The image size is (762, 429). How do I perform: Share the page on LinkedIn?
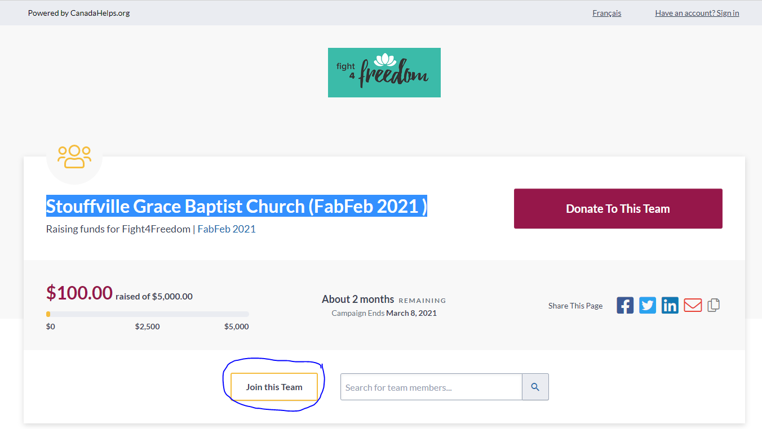tap(670, 305)
